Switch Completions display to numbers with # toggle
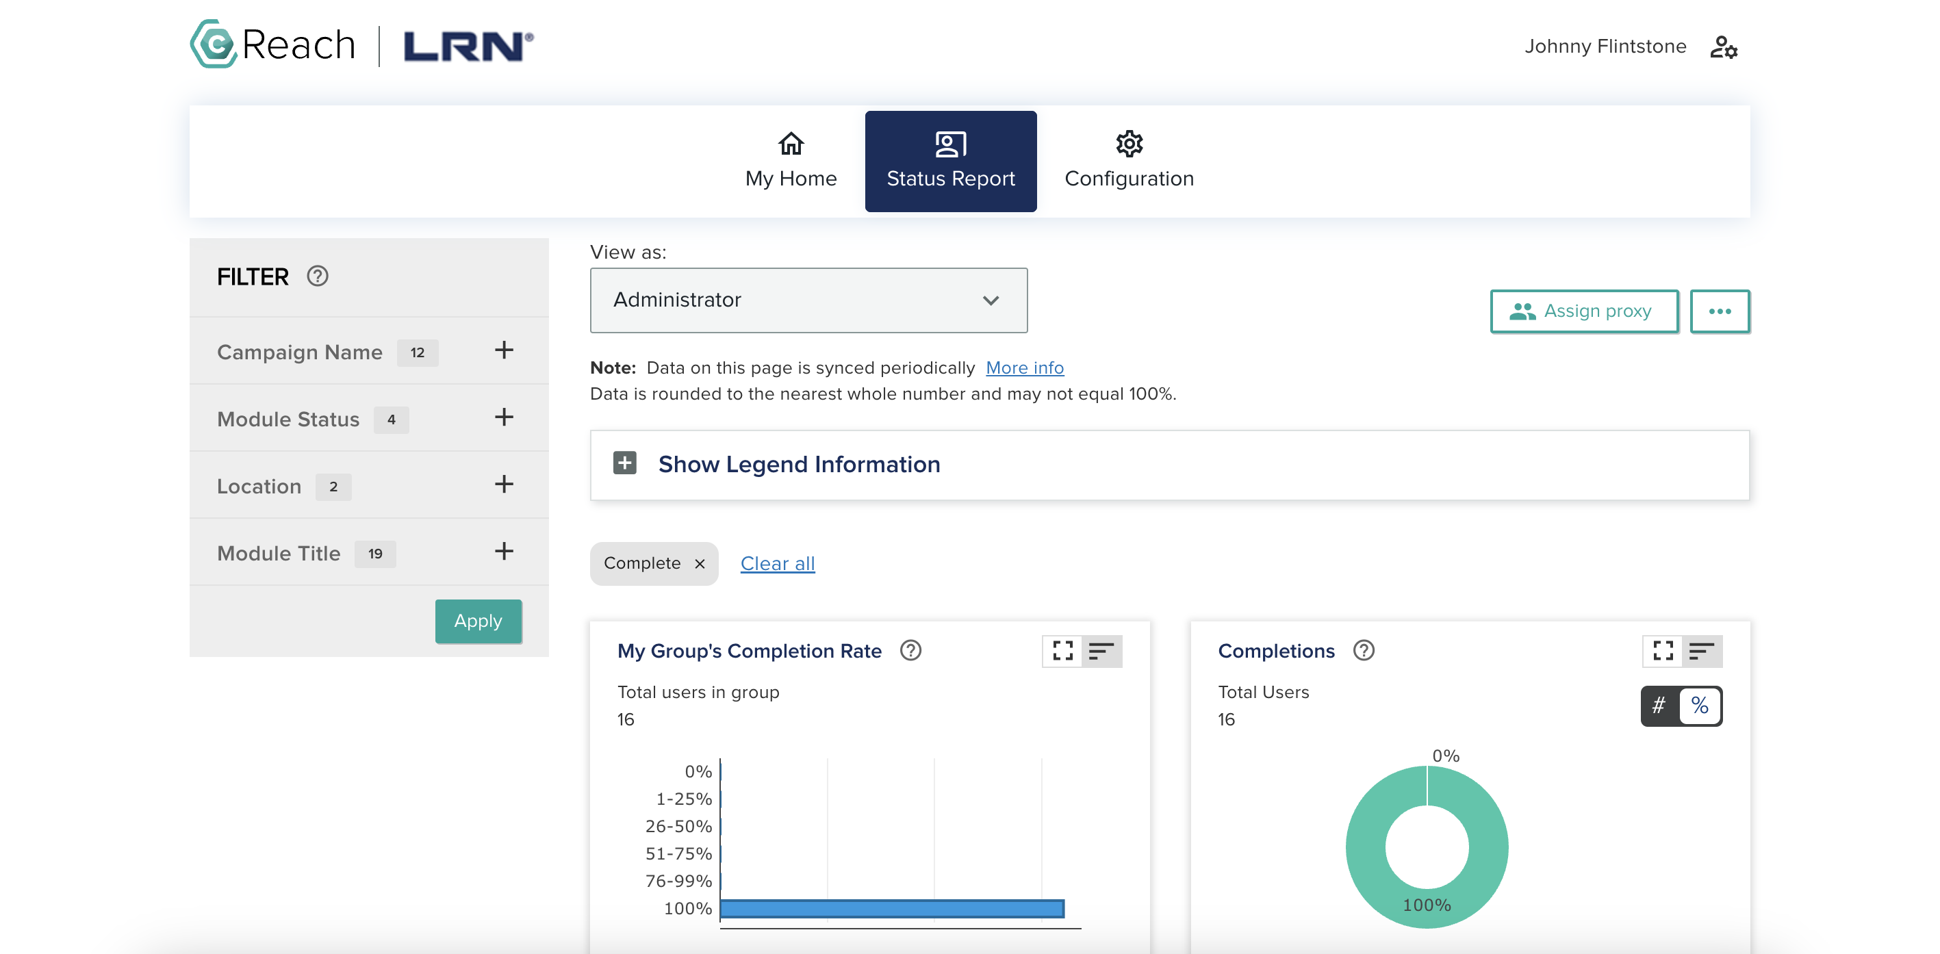 (x=1661, y=706)
